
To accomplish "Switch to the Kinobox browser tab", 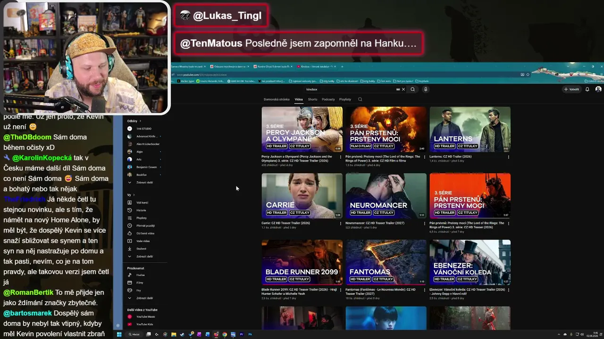I will point(316,66).
